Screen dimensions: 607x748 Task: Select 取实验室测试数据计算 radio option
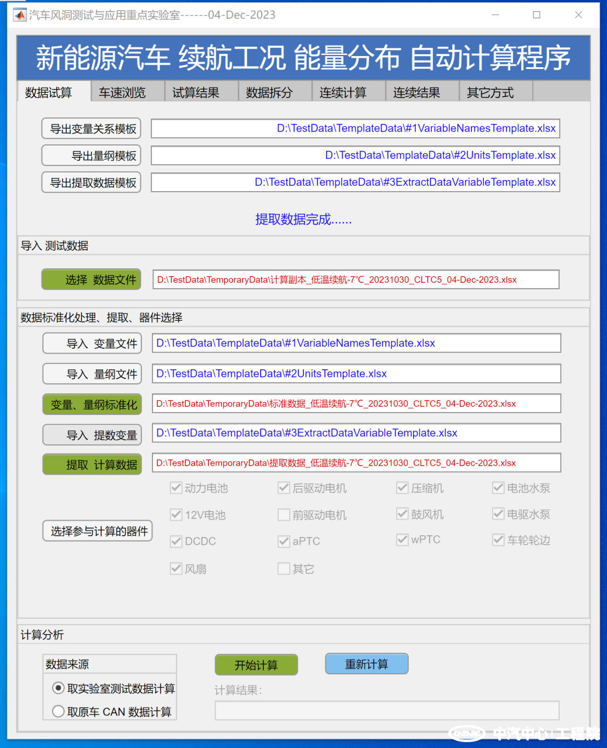point(58,688)
